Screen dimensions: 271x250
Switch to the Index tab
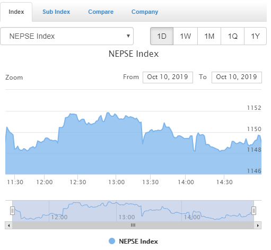coord(16,12)
